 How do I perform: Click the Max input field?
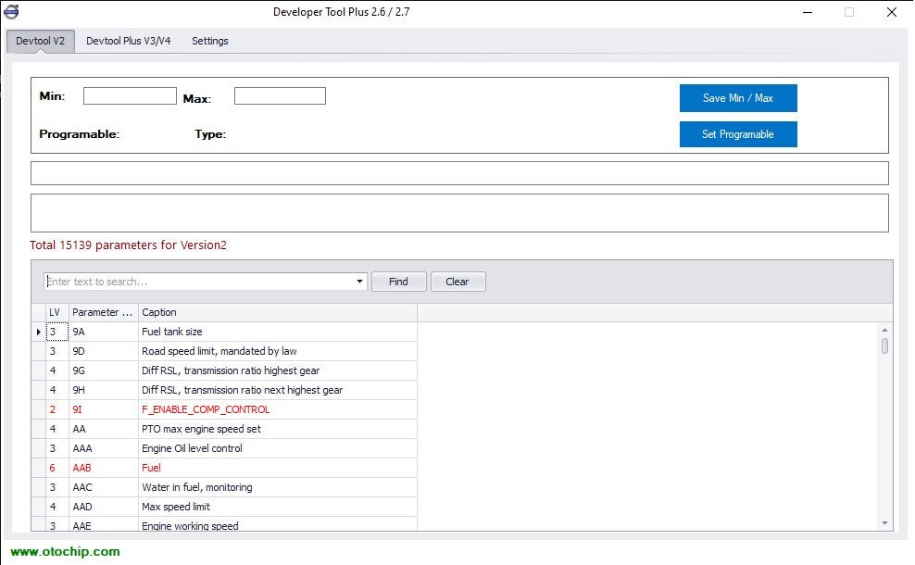280,96
